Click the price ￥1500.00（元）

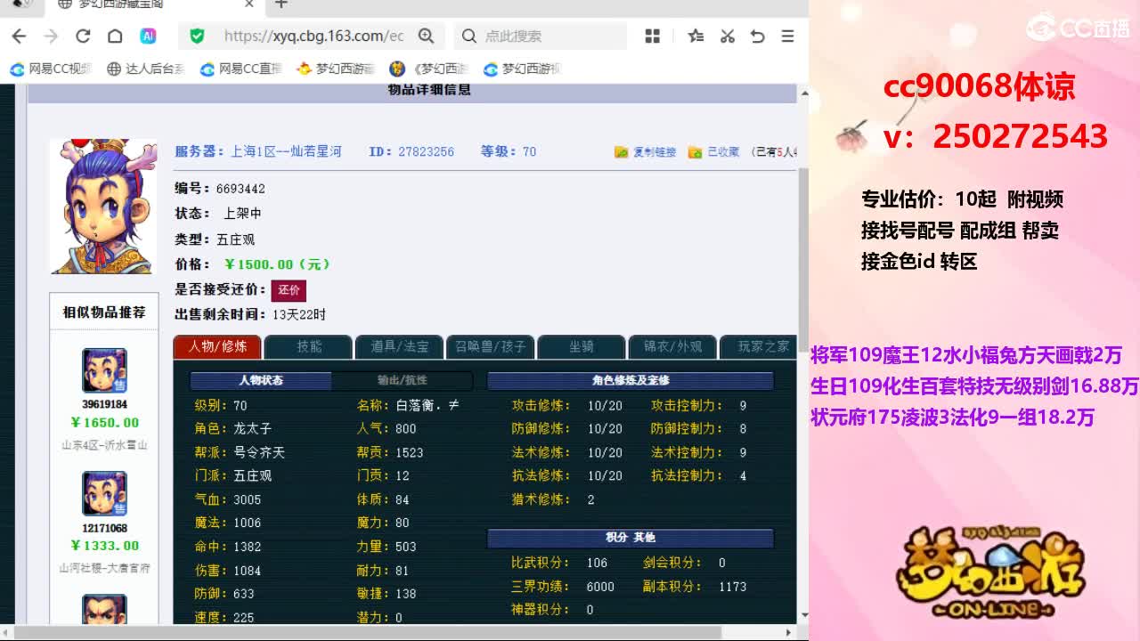point(277,264)
